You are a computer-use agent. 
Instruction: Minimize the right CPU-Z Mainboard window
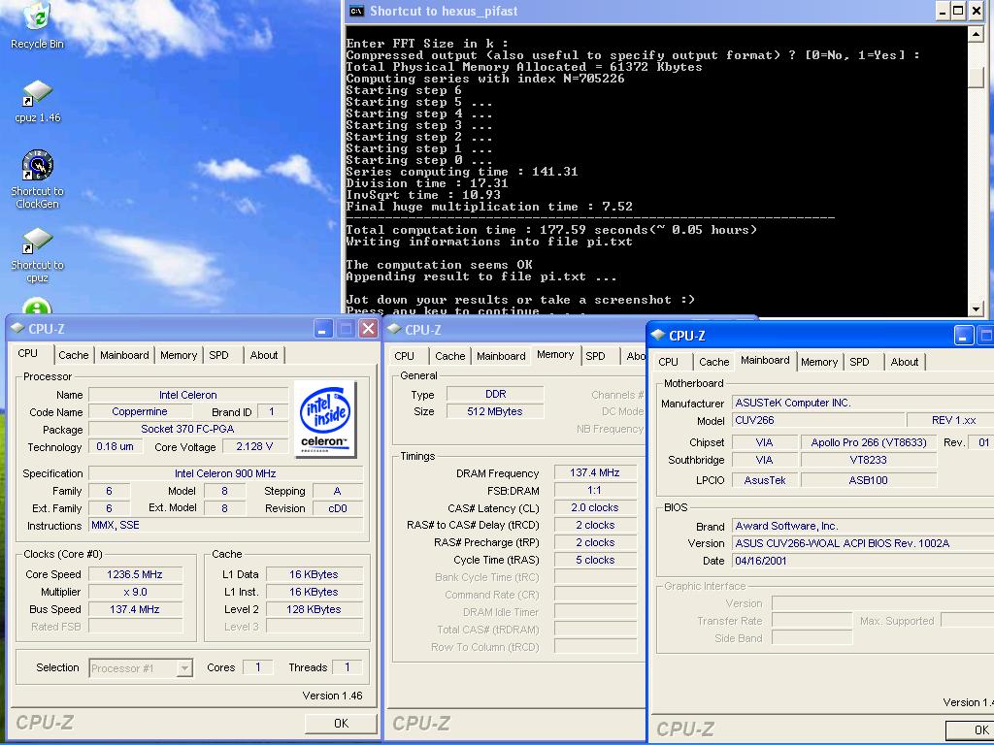(964, 336)
